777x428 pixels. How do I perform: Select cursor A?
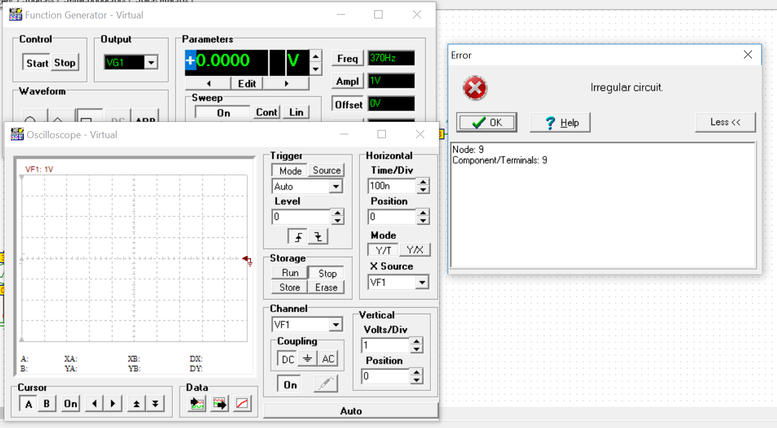pos(29,404)
